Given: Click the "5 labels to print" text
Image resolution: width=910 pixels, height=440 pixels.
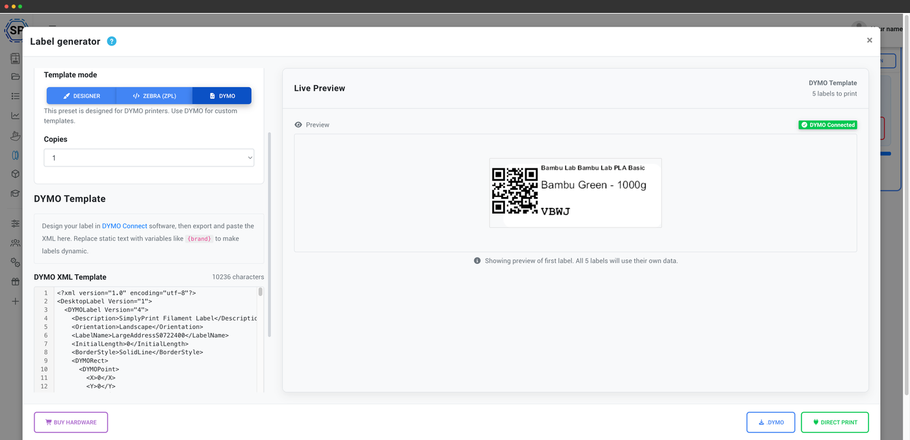Looking at the screenshot, I should point(834,94).
